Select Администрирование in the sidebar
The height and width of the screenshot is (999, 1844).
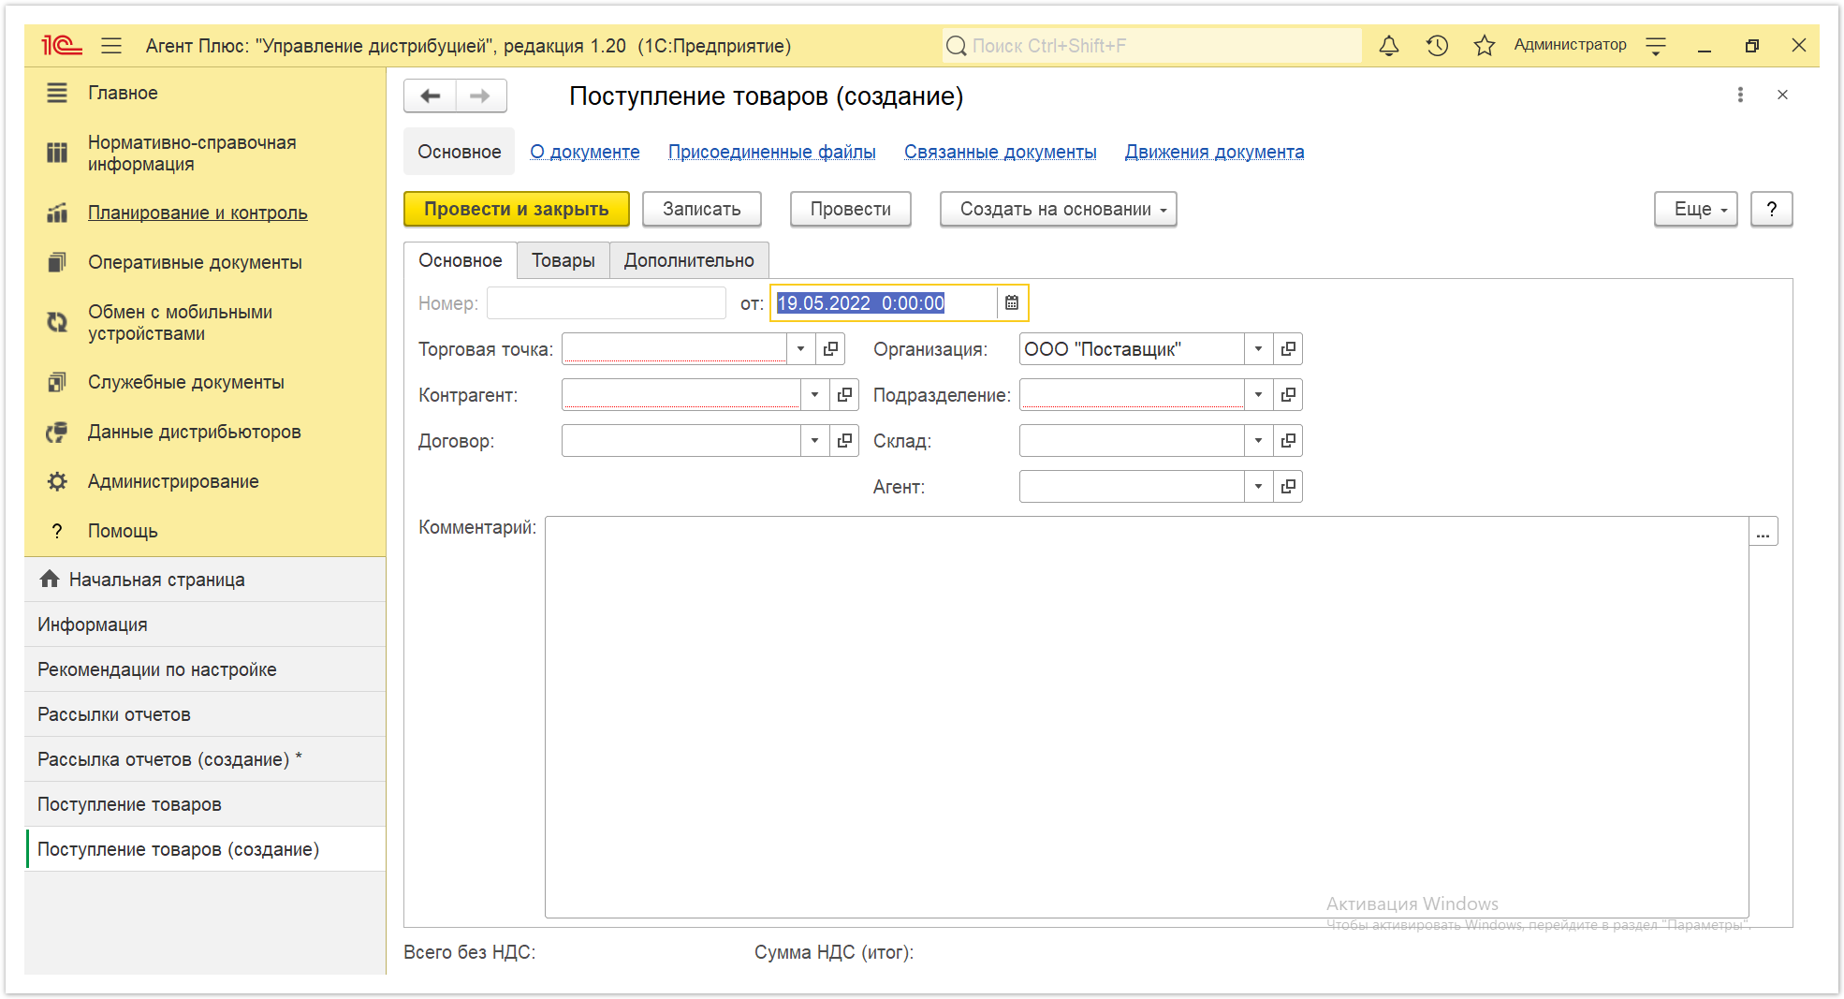pos(173,481)
